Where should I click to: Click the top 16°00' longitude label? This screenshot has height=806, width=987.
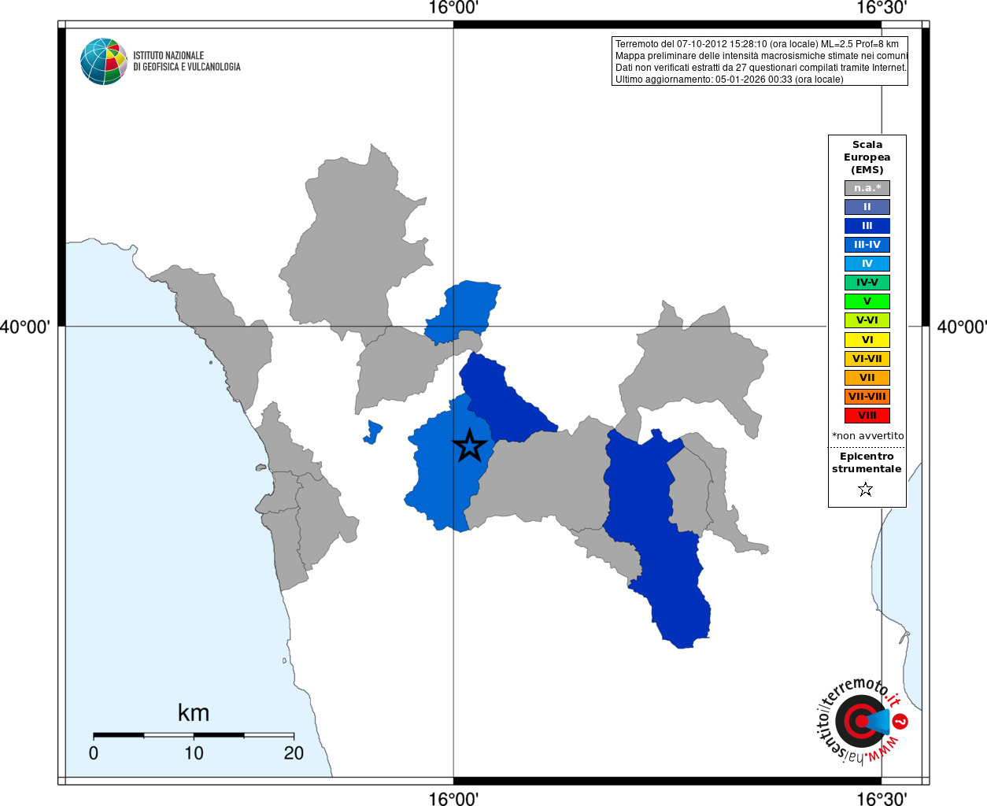(x=453, y=9)
